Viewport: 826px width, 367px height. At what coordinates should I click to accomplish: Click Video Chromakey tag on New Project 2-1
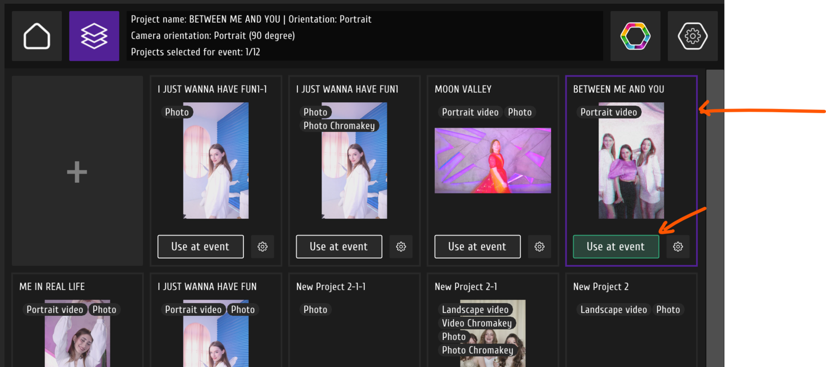[x=477, y=323]
